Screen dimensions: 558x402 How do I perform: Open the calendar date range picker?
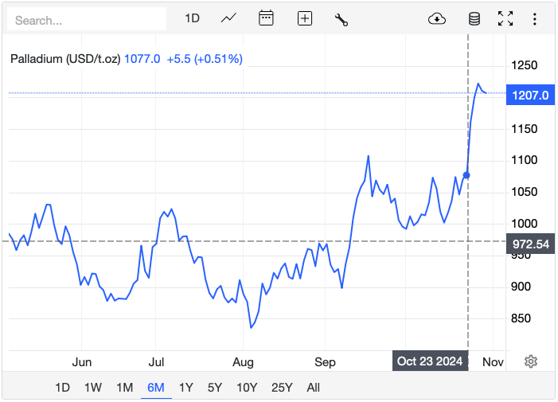click(266, 18)
